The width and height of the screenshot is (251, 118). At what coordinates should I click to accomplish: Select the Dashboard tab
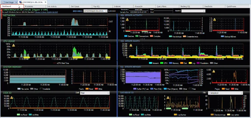point(12,6)
